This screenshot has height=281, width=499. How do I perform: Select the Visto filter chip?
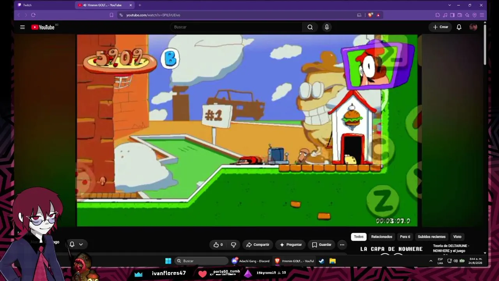coord(457,237)
